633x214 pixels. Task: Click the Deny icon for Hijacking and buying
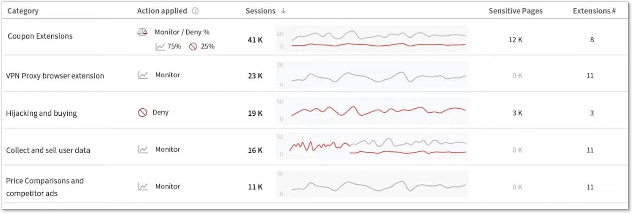pos(142,113)
